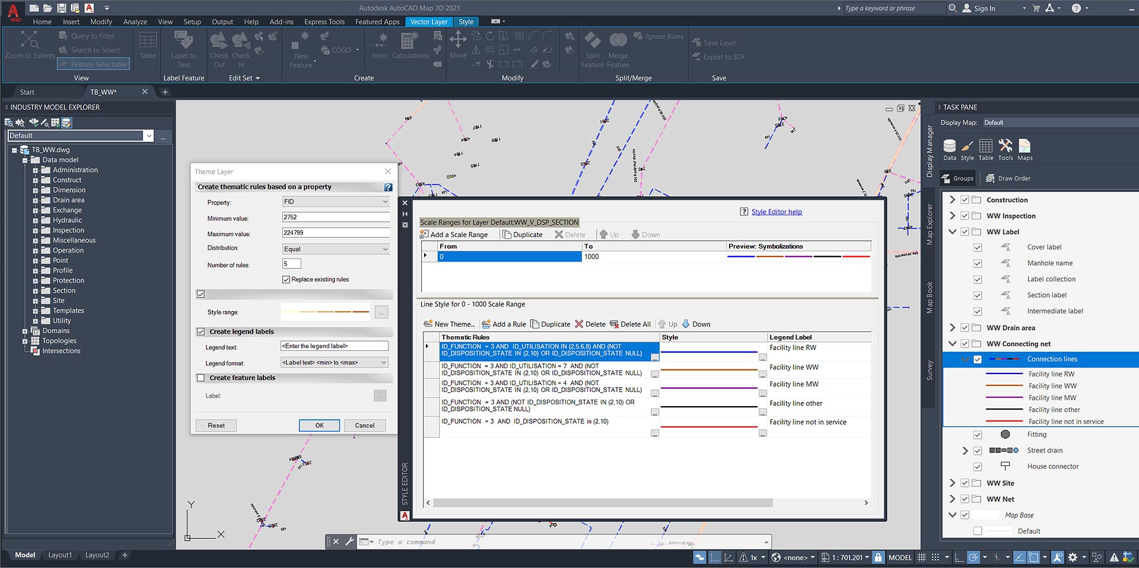The width and height of the screenshot is (1139, 568).
Task: Open the Analyze ribbon tab
Action: coord(135,22)
